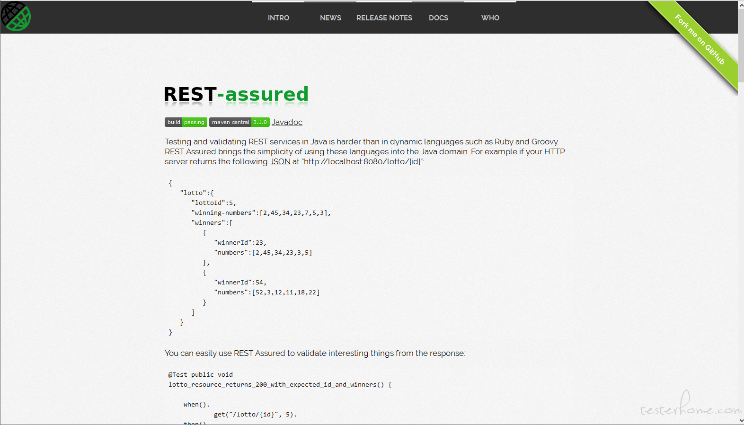Click the scrollbar up arrow

[741, 4]
